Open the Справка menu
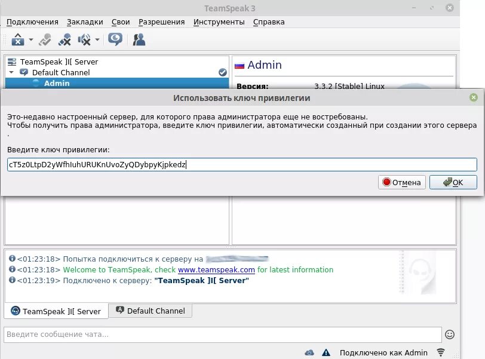Viewport: 485px width, 359px height. (x=269, y=22)
